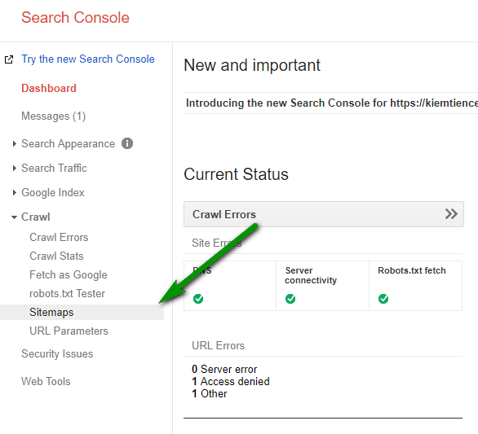Open Web Tools in sidebar
The image size is (478, 434).
click(x=46, y=381)
